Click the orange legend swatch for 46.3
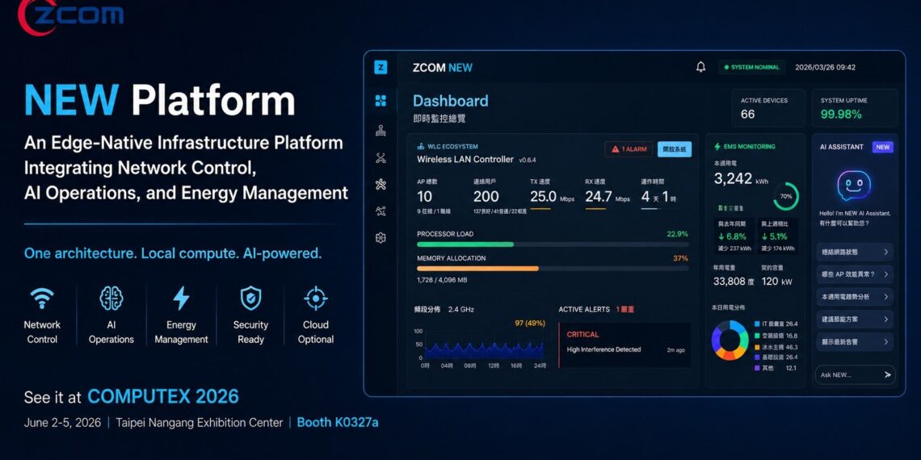This screenshot has width=921, height=460. point(756,347)
